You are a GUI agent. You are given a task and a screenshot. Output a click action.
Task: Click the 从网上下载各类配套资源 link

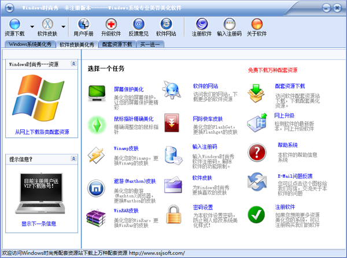pos(42,132)
